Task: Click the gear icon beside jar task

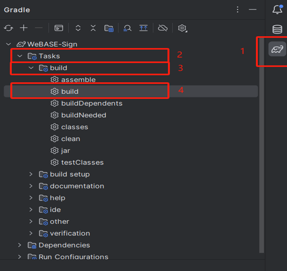Action: pos(55,151)
